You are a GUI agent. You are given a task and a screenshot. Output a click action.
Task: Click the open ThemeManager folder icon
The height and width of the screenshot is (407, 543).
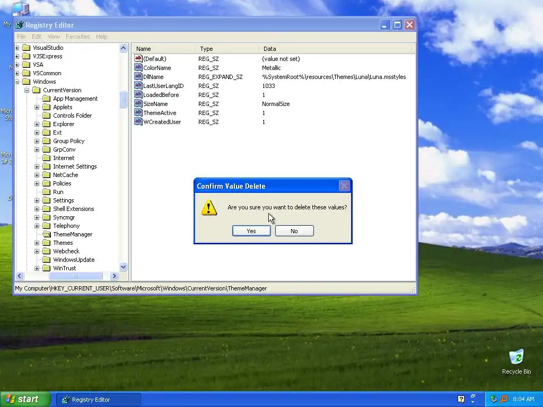click(47, 234)
